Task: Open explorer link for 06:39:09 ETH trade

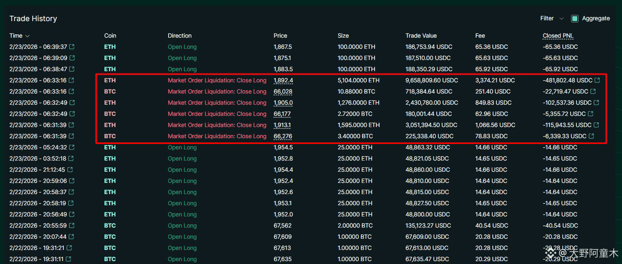Action: click(x=72, y=58)
